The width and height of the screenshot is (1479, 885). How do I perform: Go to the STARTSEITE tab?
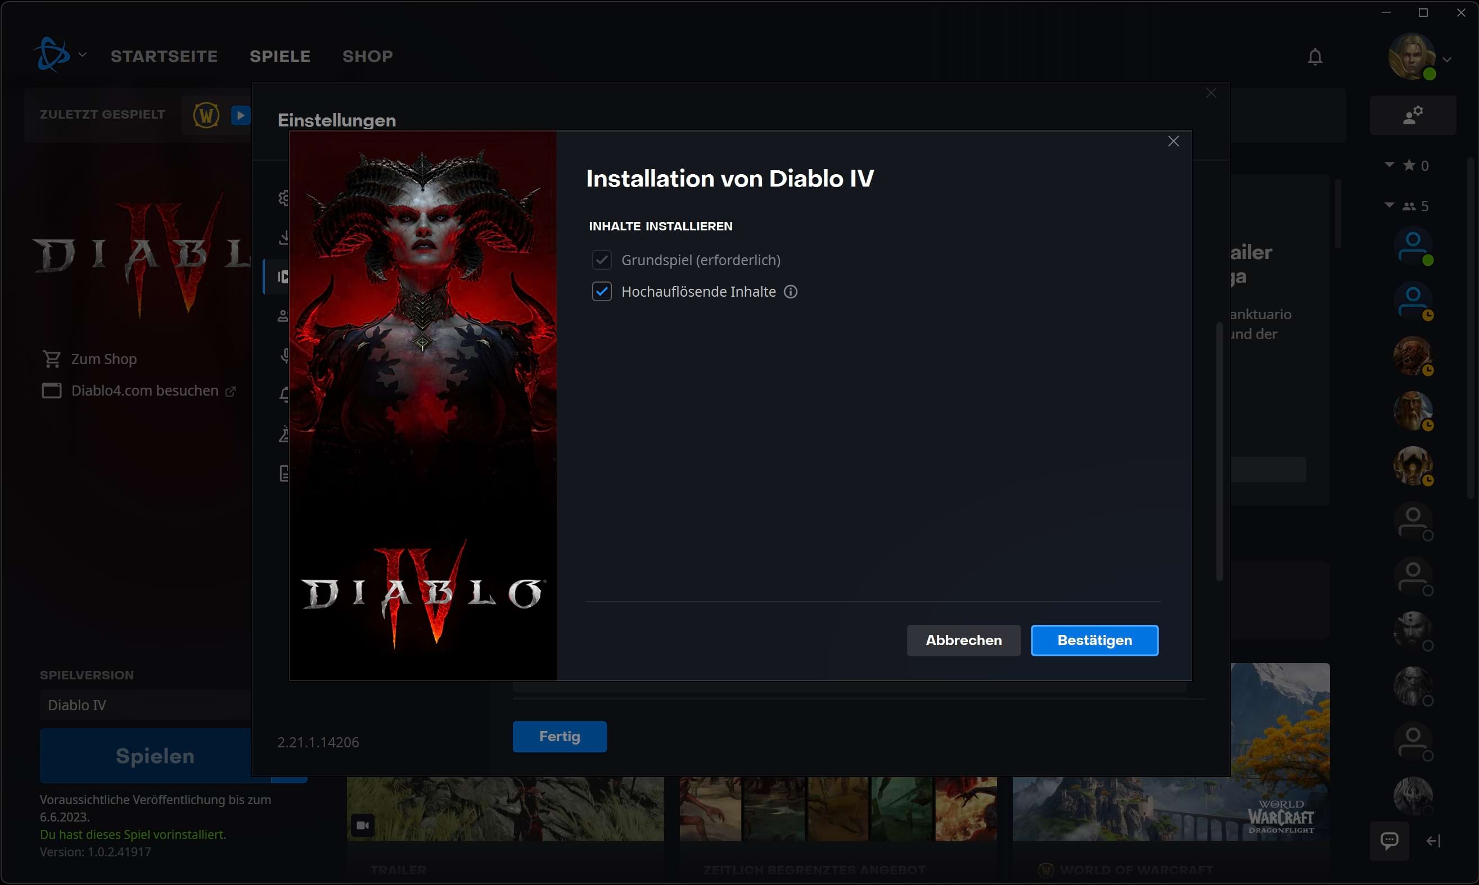click(x=164, y=56)
